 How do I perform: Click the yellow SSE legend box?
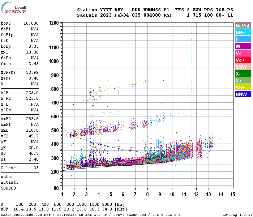(x=243, y=88)
